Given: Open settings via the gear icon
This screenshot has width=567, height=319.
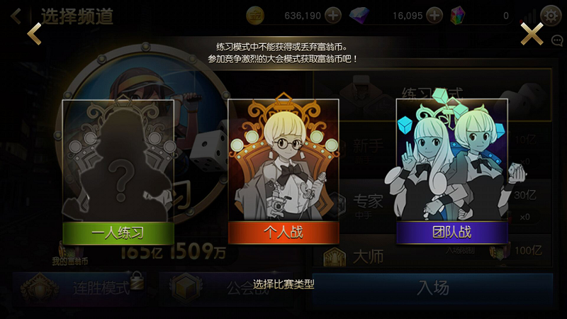Looking at the screenshot, I should (x=551, y=16).
